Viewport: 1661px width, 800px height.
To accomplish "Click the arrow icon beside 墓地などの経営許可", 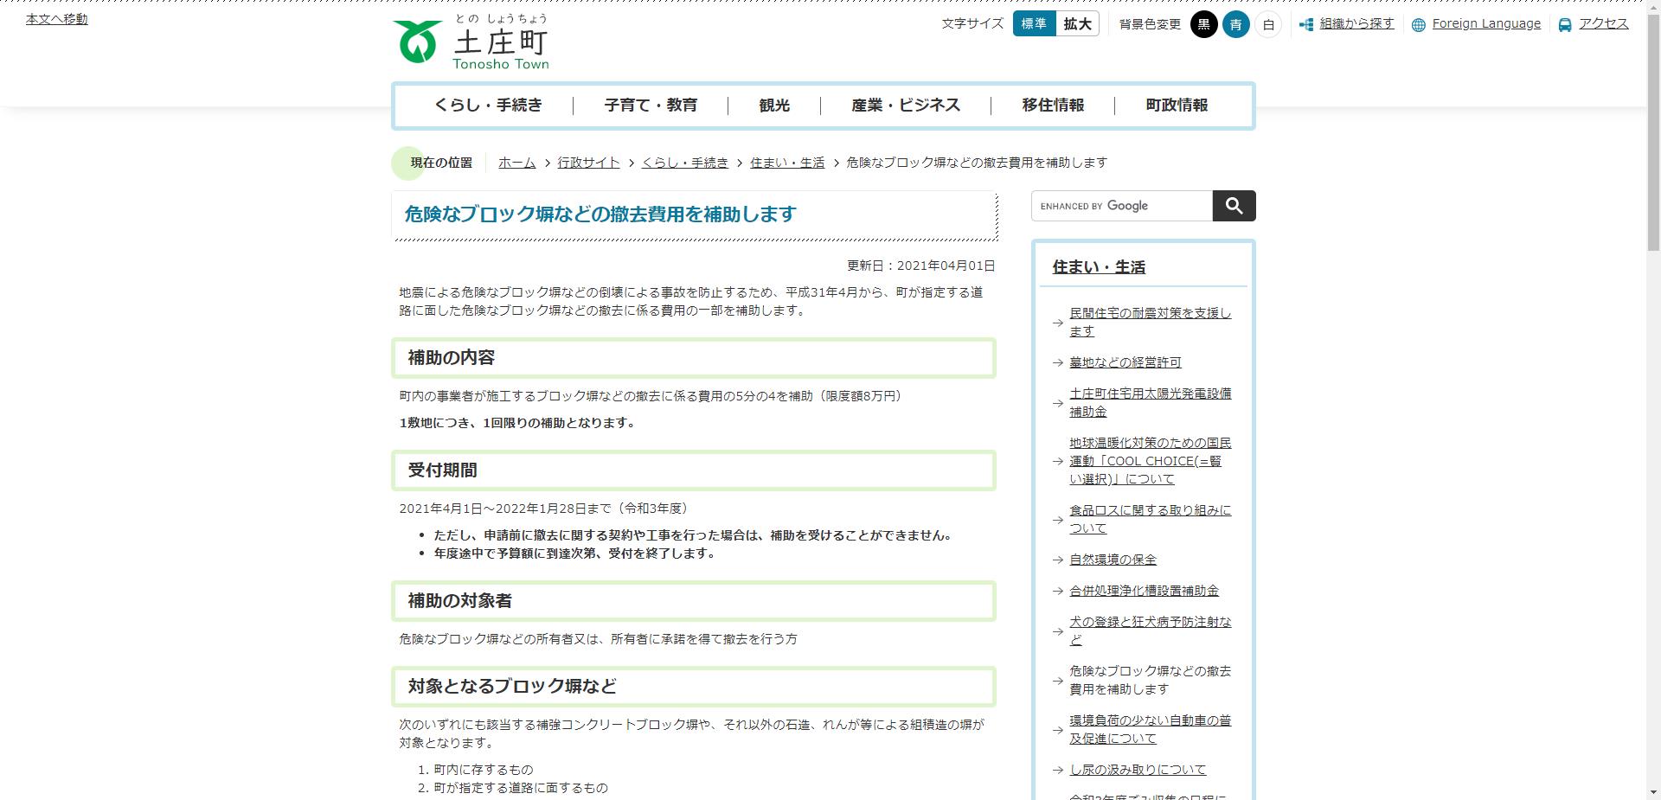I will [1056, 362].
